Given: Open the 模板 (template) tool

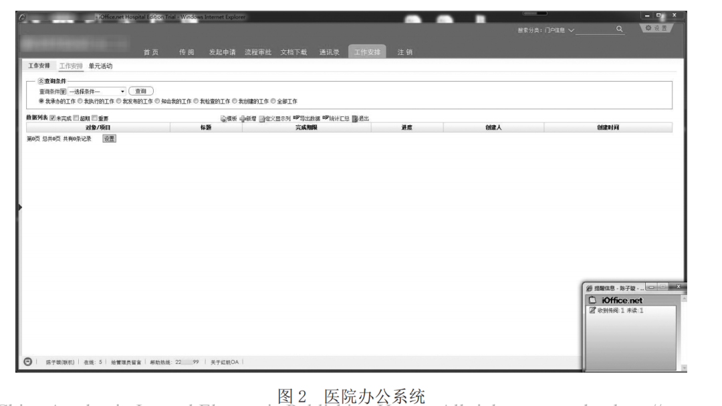Looking at the screenshot, I should (x=229, y=116).
